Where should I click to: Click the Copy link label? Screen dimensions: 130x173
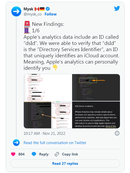click(x=70, y=154)
